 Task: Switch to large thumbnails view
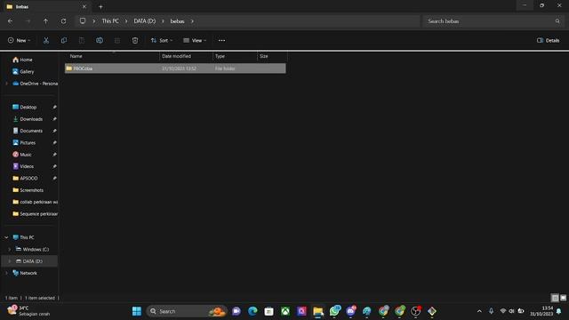(563, 298)
